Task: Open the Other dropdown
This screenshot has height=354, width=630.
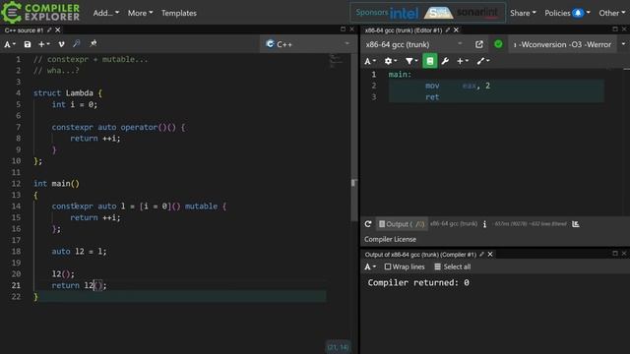Action: coord(612,13)
